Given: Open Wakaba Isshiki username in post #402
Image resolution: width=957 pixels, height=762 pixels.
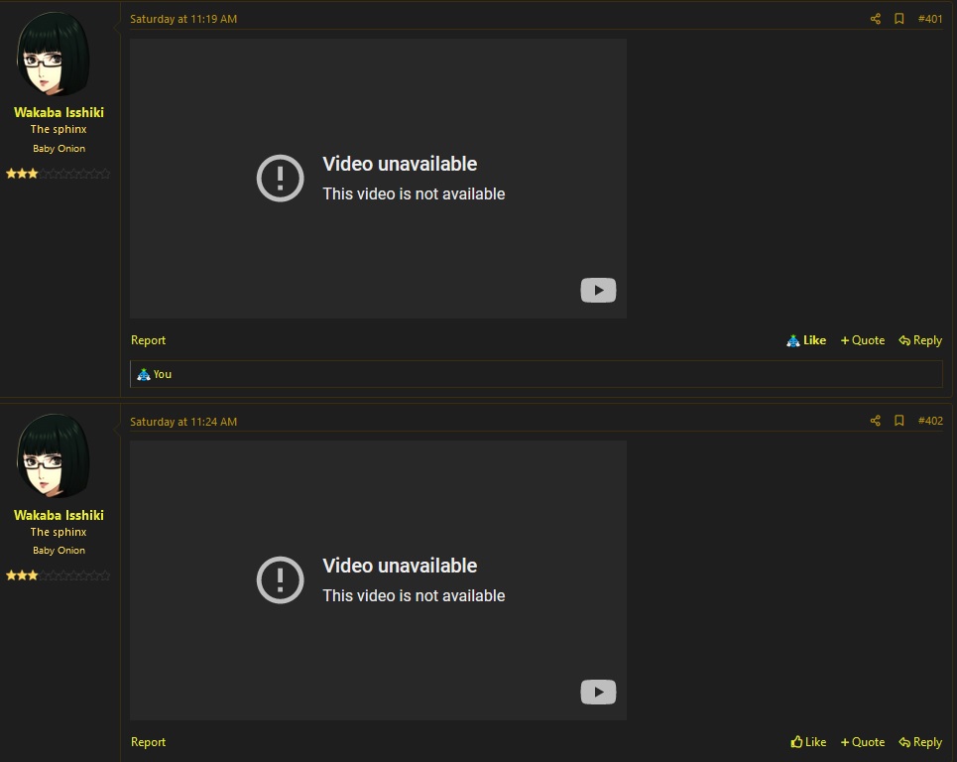Looking at the screenshot, I should coord(59,515).
